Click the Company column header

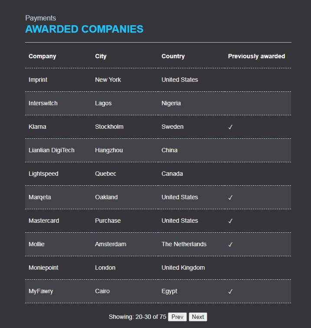click(x=43, y=56)
